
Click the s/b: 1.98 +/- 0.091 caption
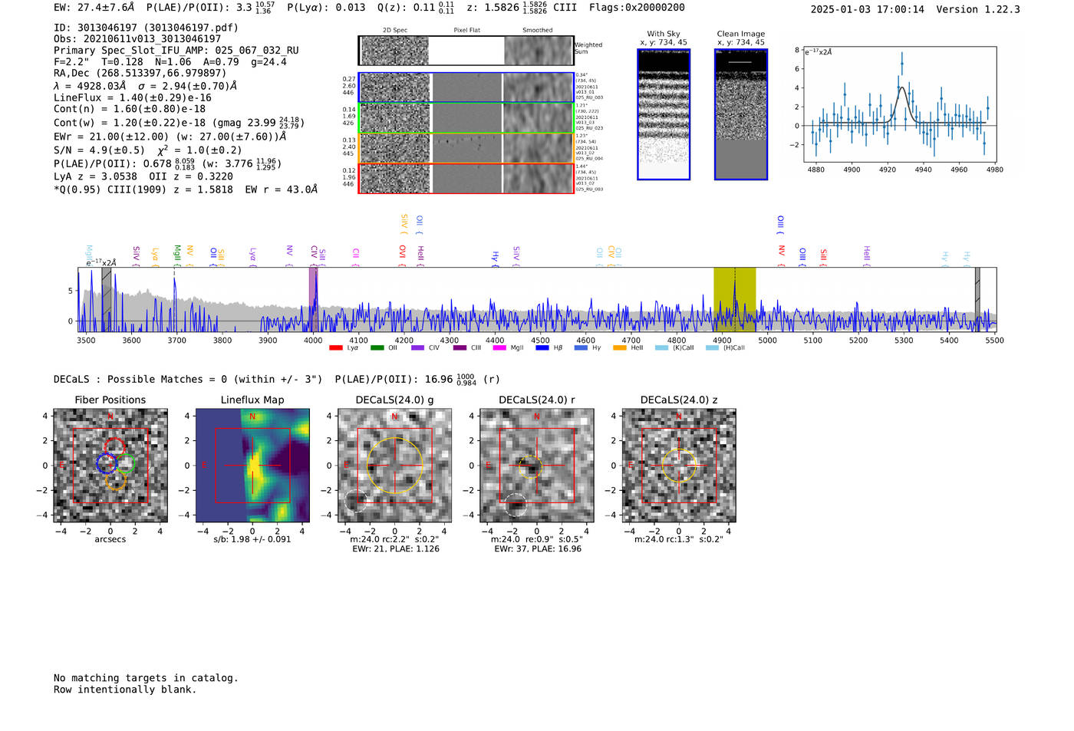pyautogui.click(x=252, y=539)
